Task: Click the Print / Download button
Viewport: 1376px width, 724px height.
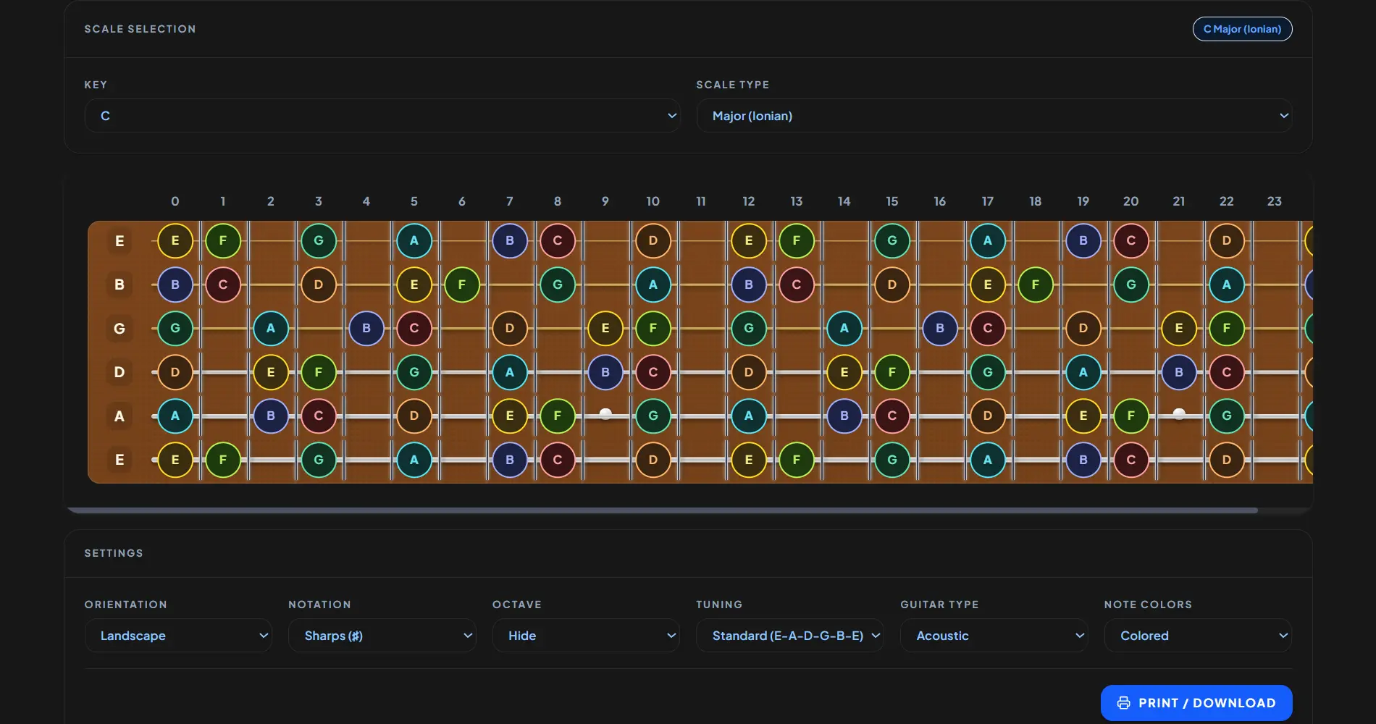Action: click(x=1196, y=703)
